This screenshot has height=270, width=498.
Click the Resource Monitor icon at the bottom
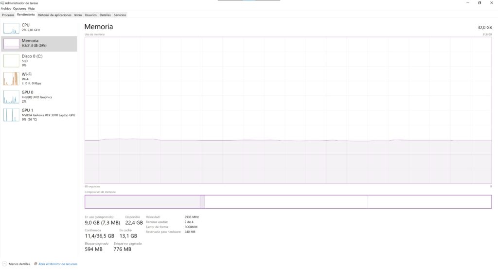pyautogui.click(x=36, y=264)
